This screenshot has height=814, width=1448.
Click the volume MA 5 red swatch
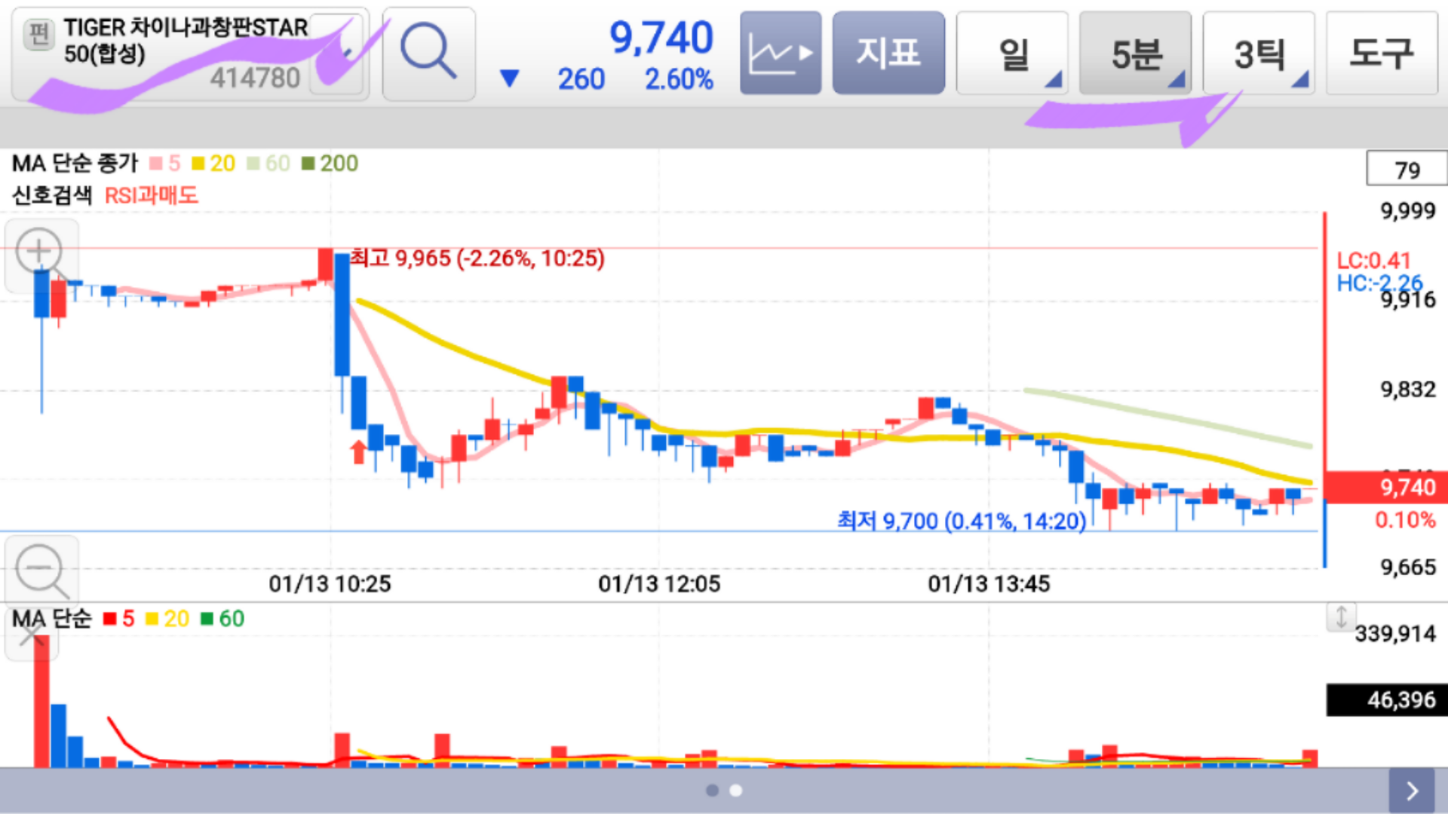(x=110, y=619)
